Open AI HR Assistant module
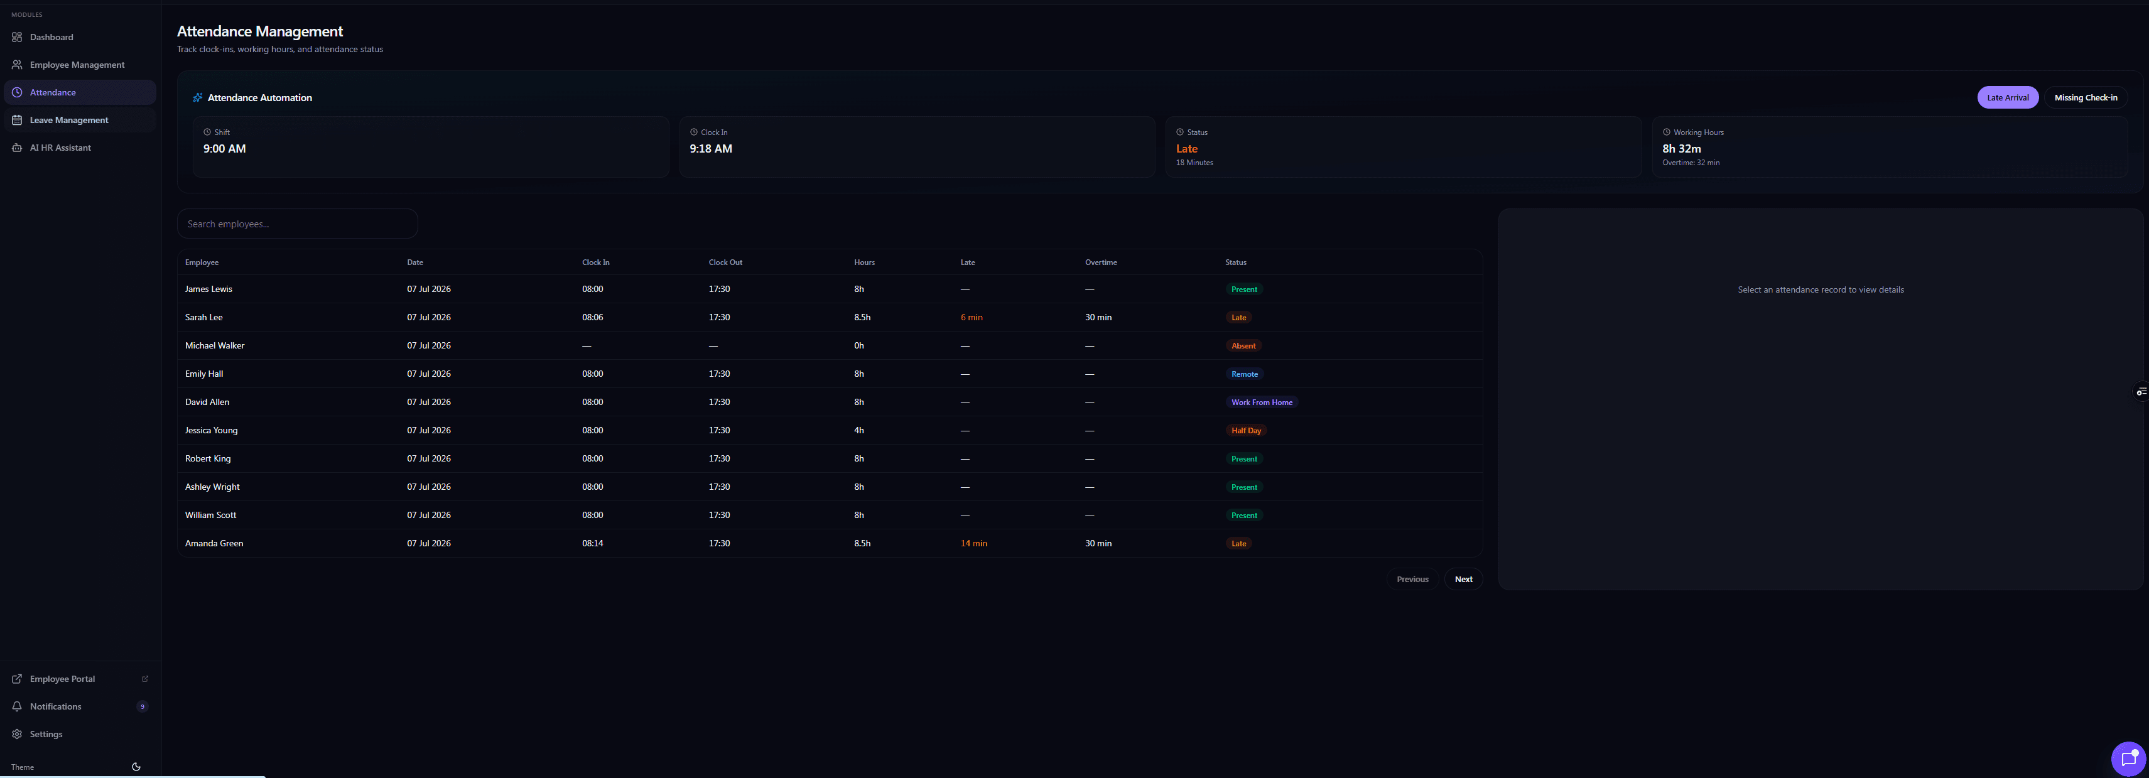2149x778 pixels. pos(80,148)
